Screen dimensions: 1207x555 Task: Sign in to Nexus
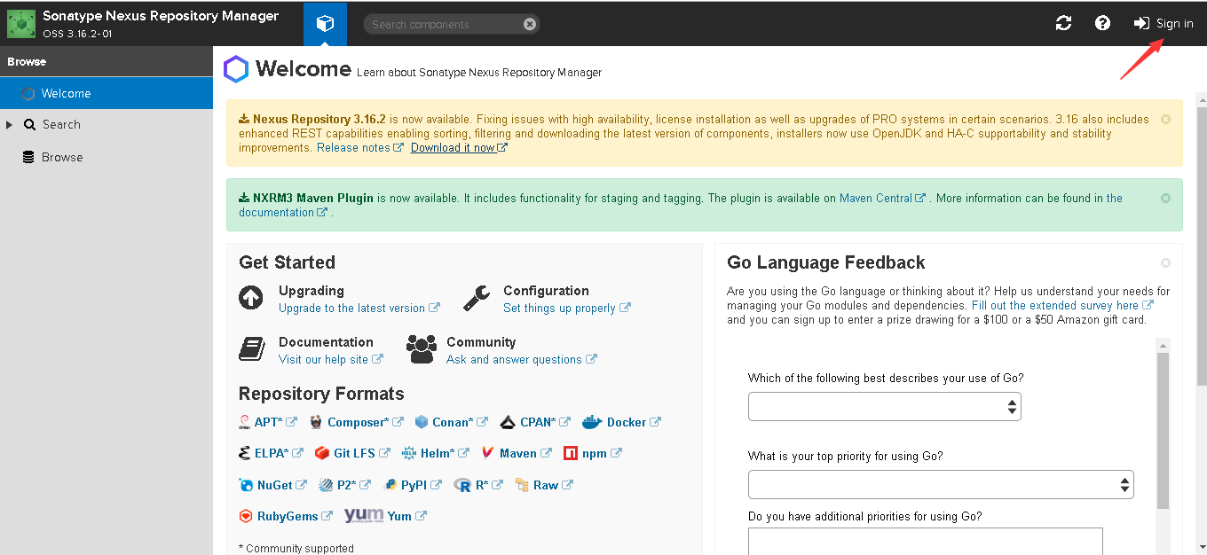click(x=1164, y=23)
